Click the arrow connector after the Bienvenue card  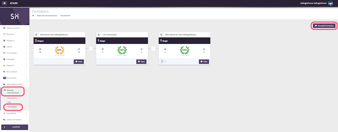pyautogui.click(x=91, y=48)
